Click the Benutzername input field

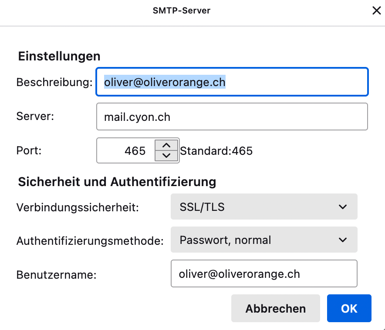(264, 273)
